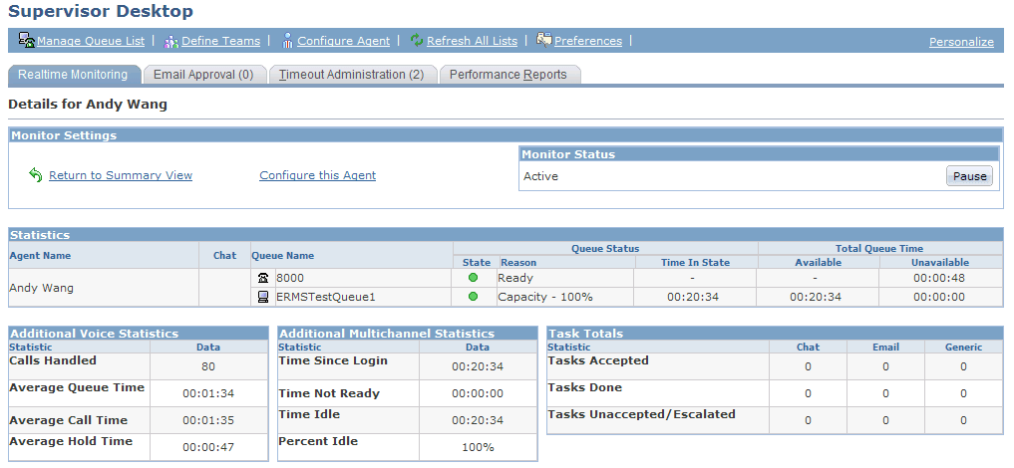Click the telephone icon beside queue 8000
Viewport: 1014px width, 468px height.
pyautogui.click(x=262, y=278)
